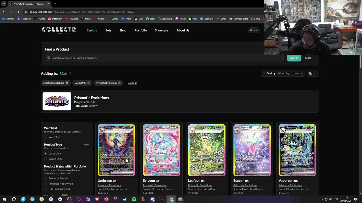This screenshot has width=362, height=203.
Task: Open the Disney bookmark
Action: click(x=113, y=19)
